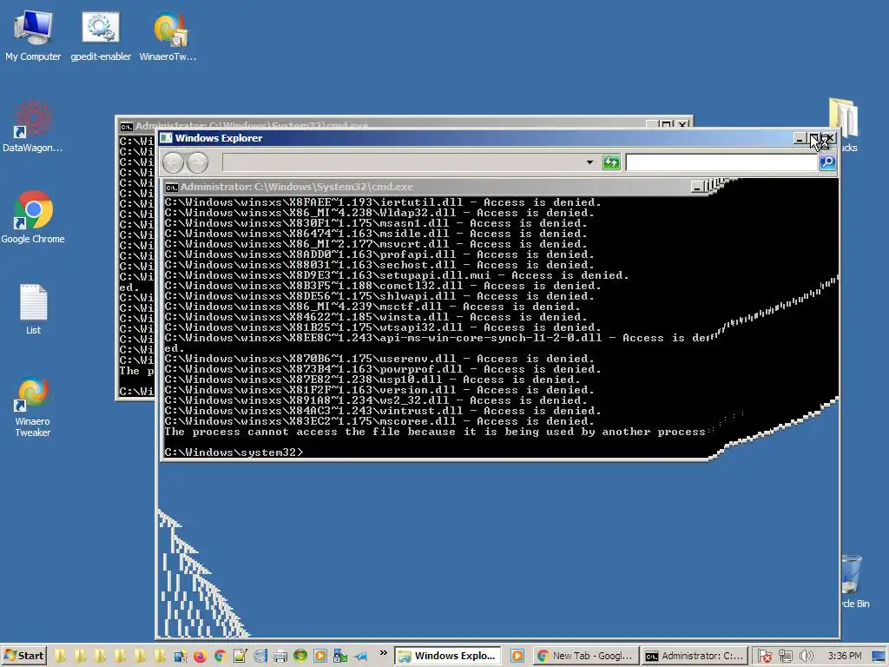Open address bar history dropdown arrow
889x667 pixels.
click(589, 162)
